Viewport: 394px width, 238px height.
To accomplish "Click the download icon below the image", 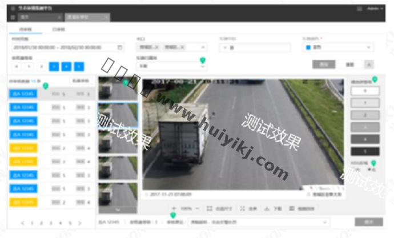I will [x=267, y=209].
